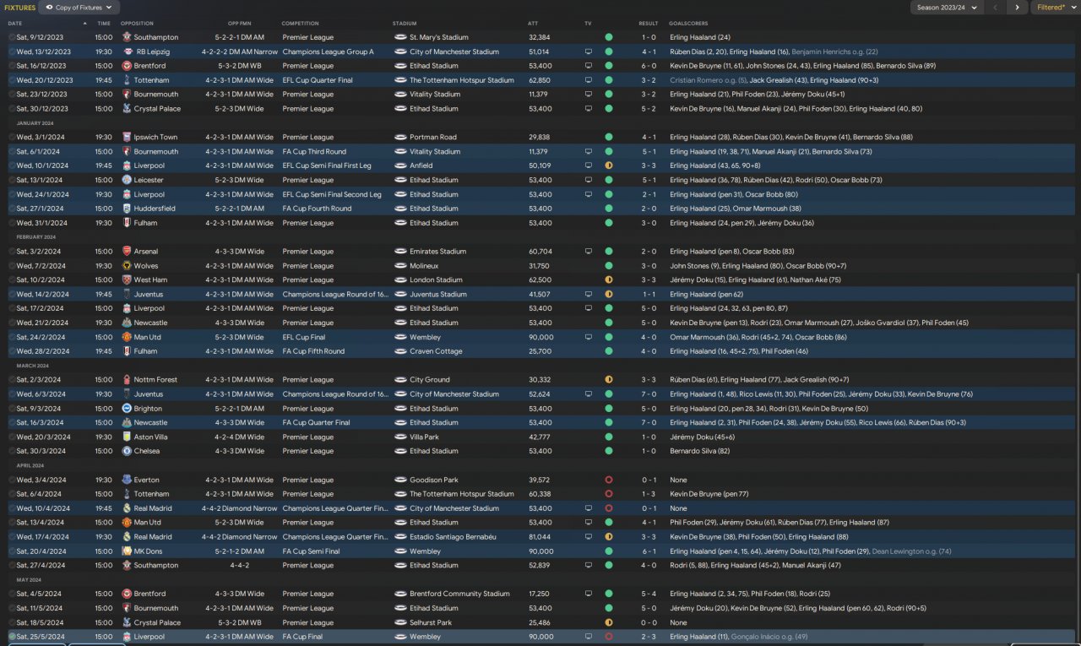Screen dimensions: 1081x646
Task: Select the Wed, 3/4/2024 Everton fixture circle
Action: tap(12, 480)
